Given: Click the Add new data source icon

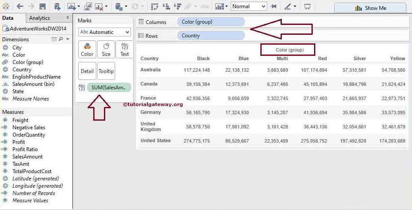Looking at the screenshot, I should [x=57, y=6].
